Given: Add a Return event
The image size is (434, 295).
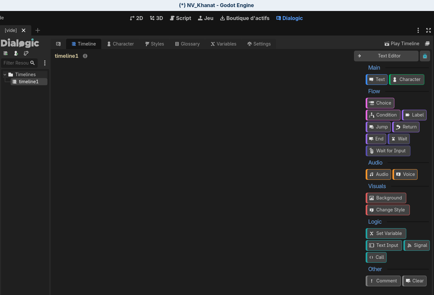Looking at the screenshot, I should point(406,127).
